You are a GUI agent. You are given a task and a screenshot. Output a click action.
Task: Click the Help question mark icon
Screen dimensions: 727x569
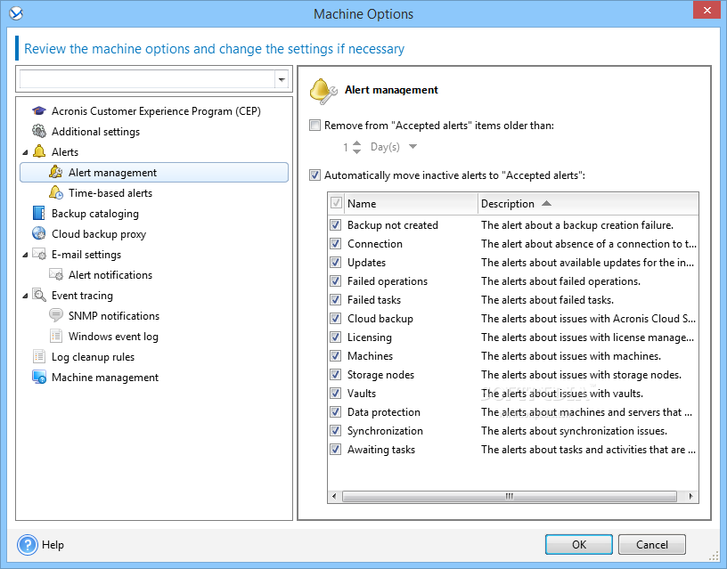click(x=28, y=544)
